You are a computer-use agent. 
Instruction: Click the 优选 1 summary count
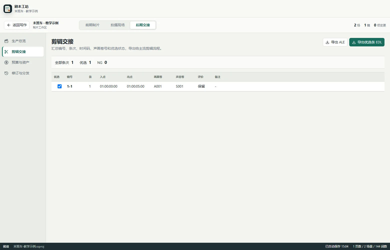click(85, 63)
